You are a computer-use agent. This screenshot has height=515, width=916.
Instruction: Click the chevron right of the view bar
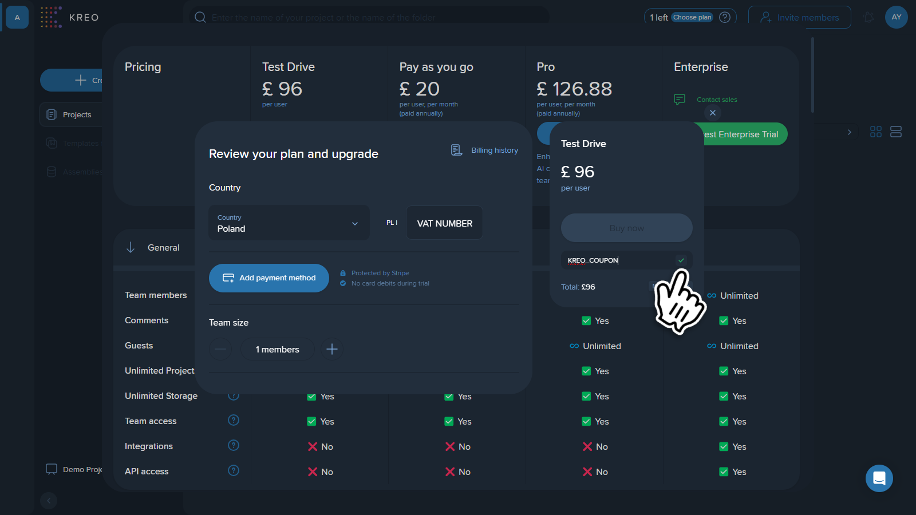point(849,132)
